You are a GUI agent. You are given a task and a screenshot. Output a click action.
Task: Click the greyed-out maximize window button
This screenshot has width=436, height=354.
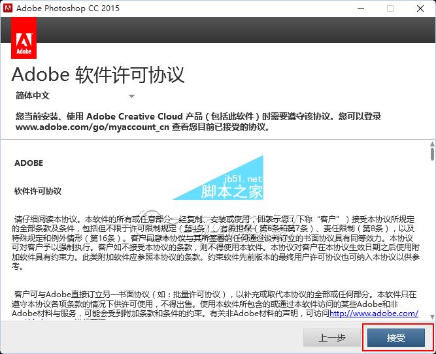pyautogui.click(x=390, y=8)
